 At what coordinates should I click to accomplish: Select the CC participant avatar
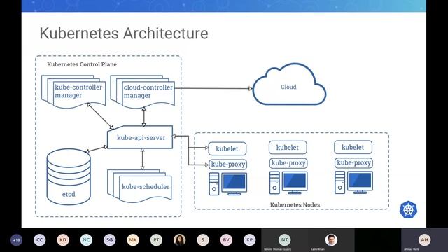click(39, 240)
